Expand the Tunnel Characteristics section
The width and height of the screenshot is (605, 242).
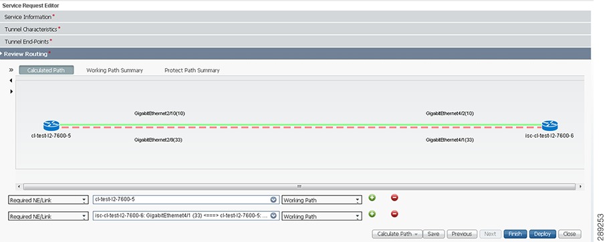point(295,29)
